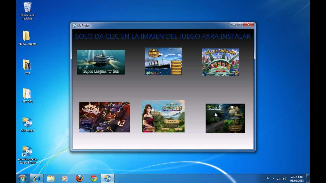Launch Firefox from the taskbar
Image resolution: width=326 pixels, height=183 pixels.
point(79,179)
